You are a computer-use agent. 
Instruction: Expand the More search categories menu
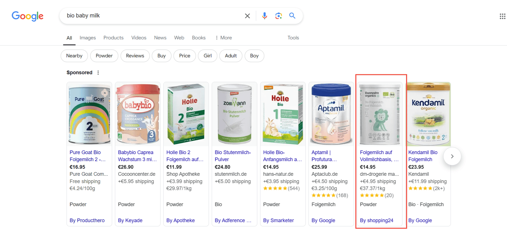[x=224, y=38]
